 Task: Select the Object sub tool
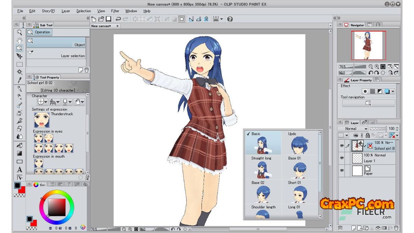[56, 42]
